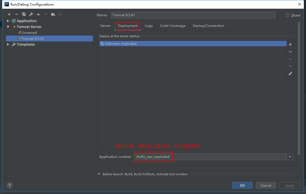The height and width of the screenshot is (194, 306).
Task: Click the IntelliJ logo in title bar
Action: pos(7,4)
